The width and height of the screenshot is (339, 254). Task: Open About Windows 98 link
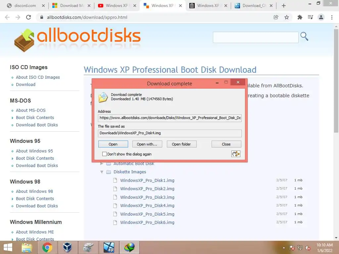coord(34,191)
